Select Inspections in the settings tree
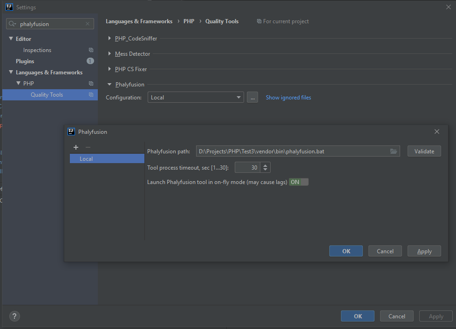The height and width of the screenshot is (329, 456). pyautogui.click(x=37, y=50)
